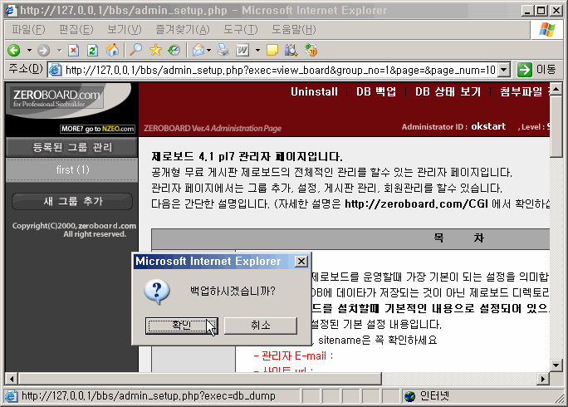
Task: Click the Mail envelope toolbar icon
Action: point(198,50)
